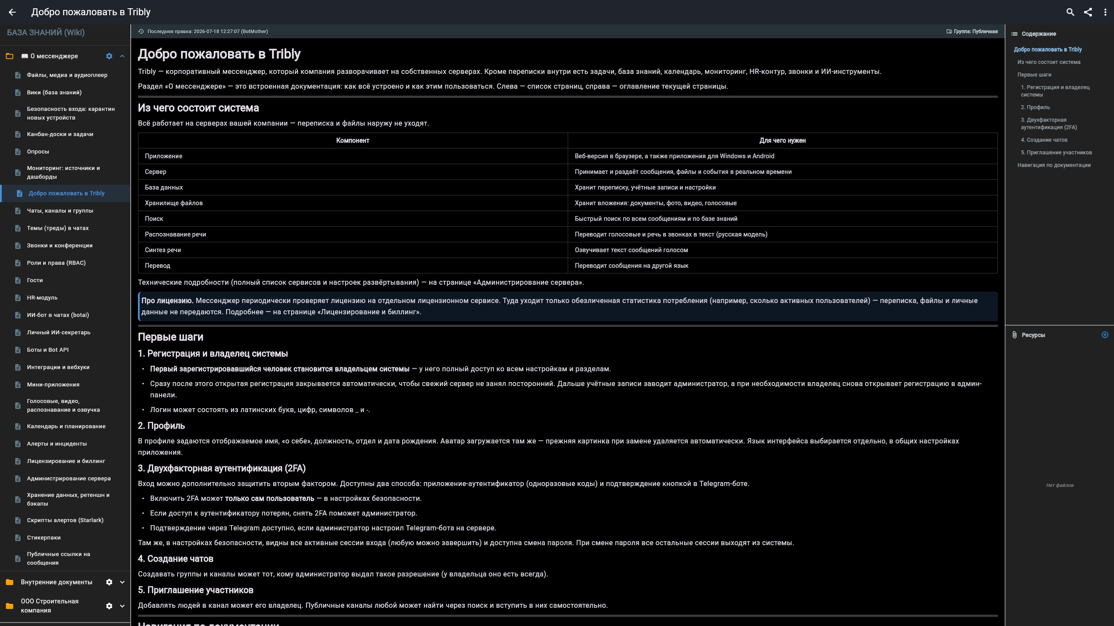Open «Вики (база знаний)» page
Viewport: 1114px width, 626px height.
pyautogui.click(x=65, y=93)
